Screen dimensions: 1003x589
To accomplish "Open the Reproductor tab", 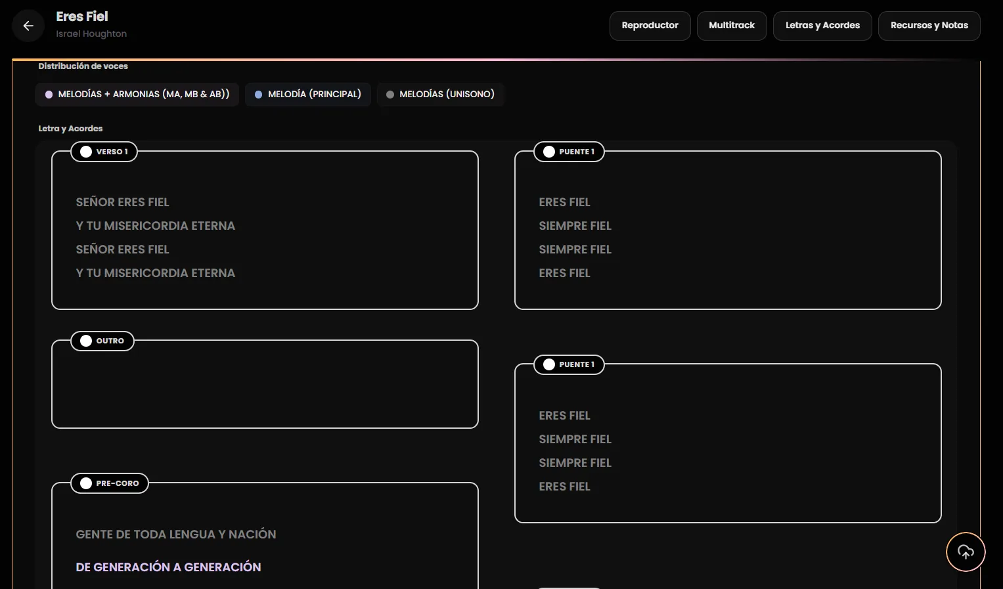I will pyautogui.click(x=650, y=26).
